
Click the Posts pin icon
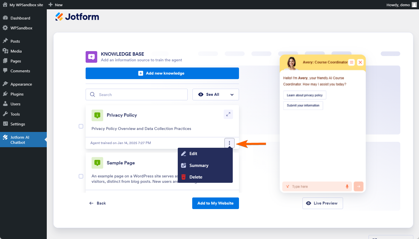click(5, 41)
